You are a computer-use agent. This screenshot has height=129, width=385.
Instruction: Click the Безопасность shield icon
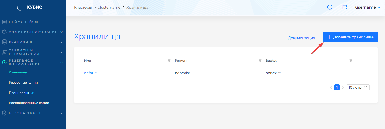click(x=4, y=113)
